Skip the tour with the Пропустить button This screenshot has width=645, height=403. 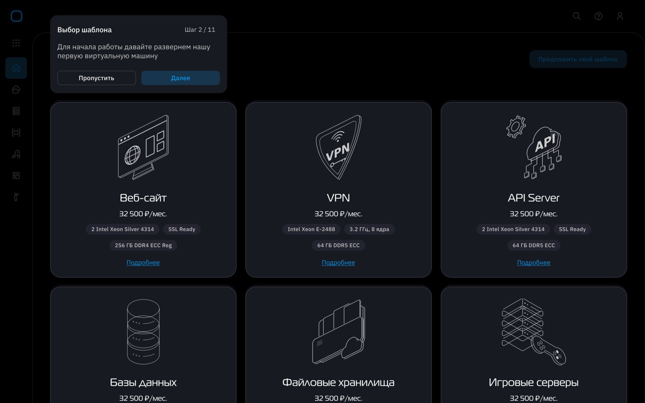coord(96,78)
